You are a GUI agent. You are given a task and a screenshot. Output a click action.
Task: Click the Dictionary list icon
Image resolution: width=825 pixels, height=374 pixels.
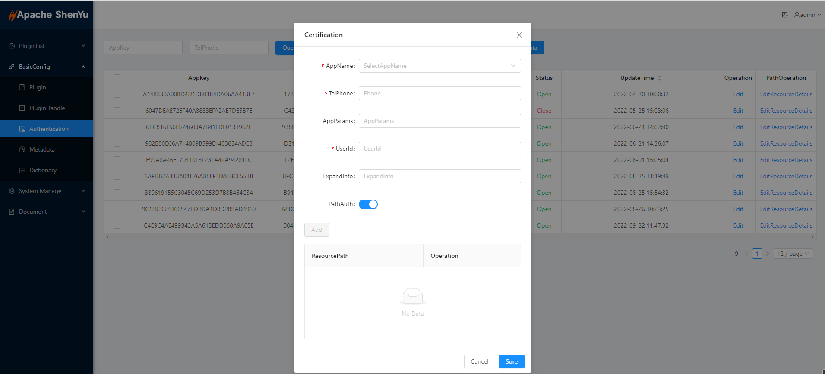tap(22, 170)
